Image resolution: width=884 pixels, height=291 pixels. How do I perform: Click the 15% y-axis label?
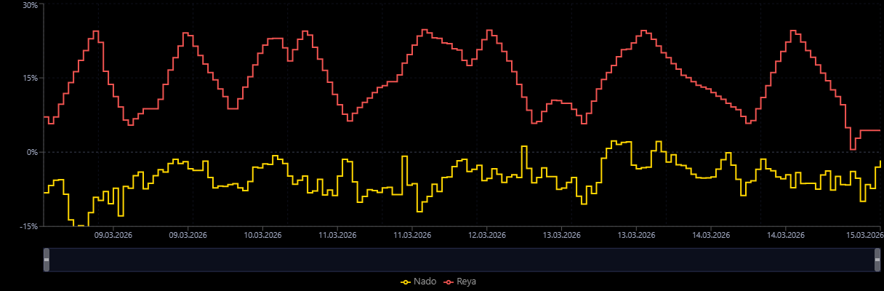(29, 78)
